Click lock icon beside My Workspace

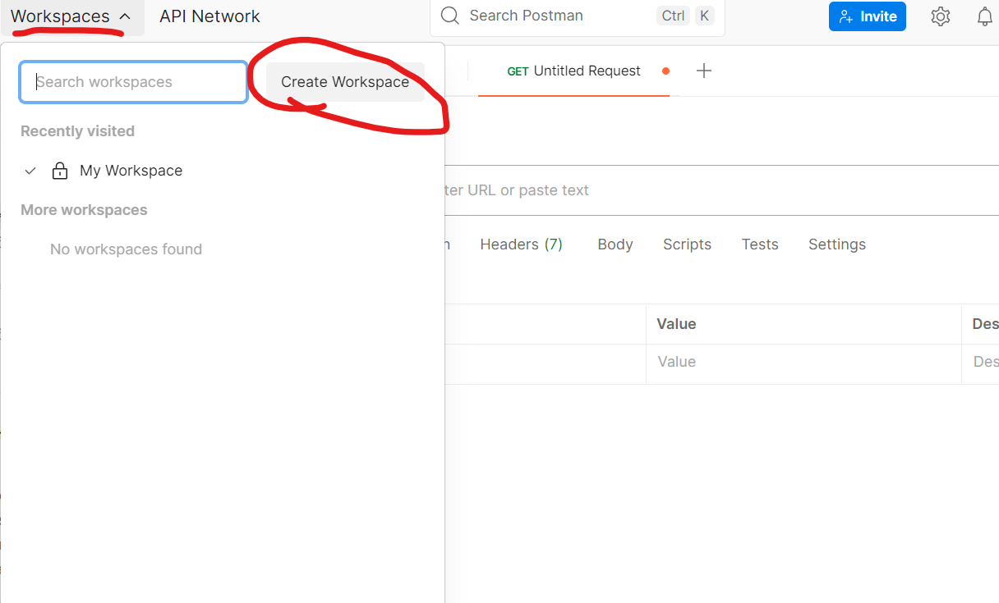tap(60, 171)
